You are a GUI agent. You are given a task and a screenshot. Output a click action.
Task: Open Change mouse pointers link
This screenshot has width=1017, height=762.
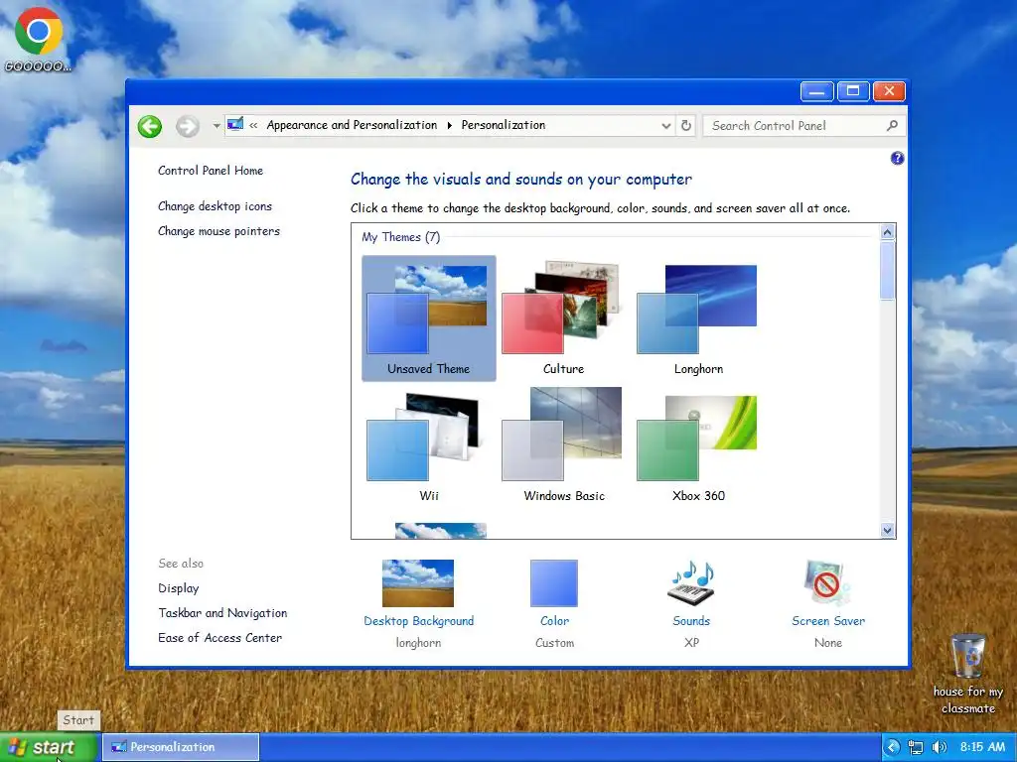pos(218,230)
